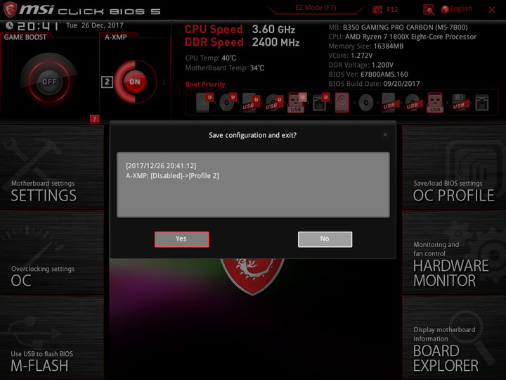Select the UEFI USB CD/DVD boot icon
The width and height of the screenshot is (506, 380).
(x=274, y=103)
